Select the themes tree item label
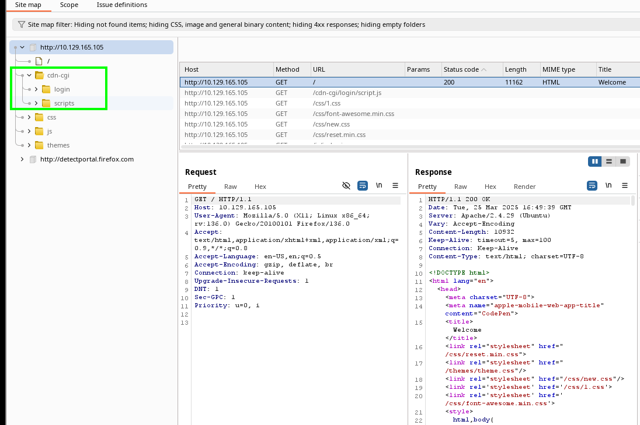Viewport: 640px width, 425px height. pos(58,146)
